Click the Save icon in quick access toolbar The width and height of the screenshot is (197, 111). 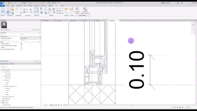(x=9, y=3)
